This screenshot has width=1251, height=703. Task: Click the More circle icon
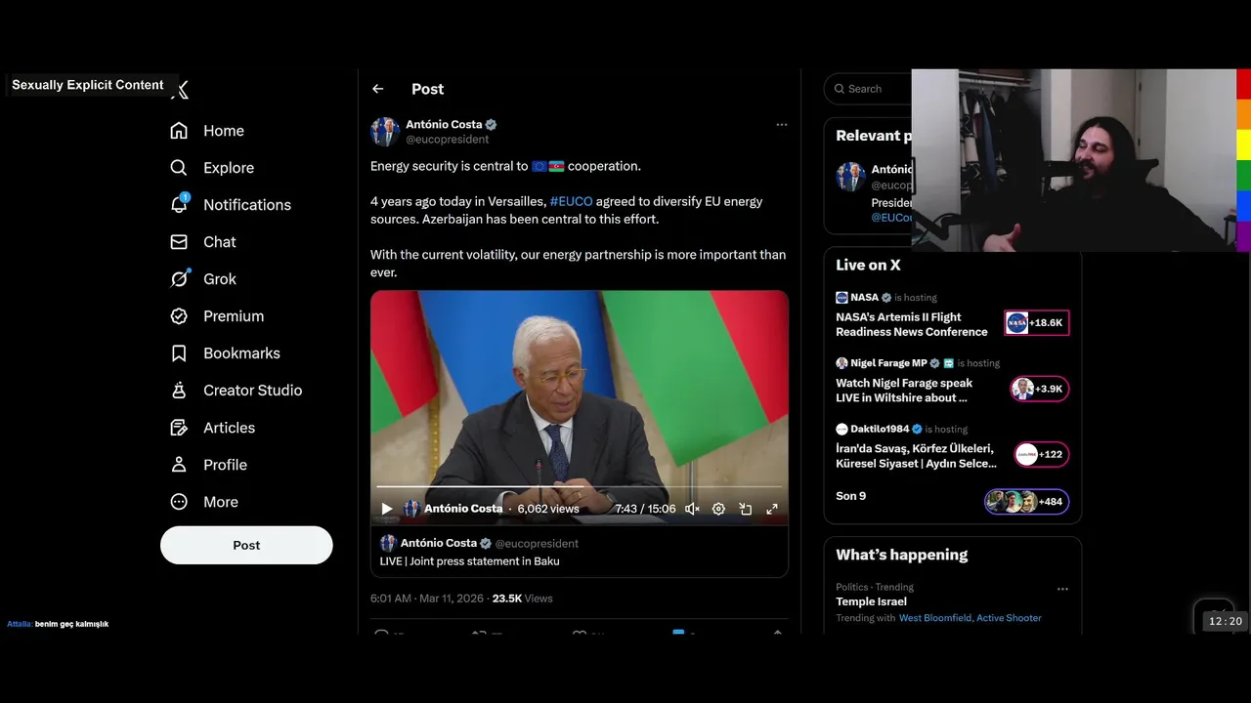pyautogui.click(x=179, y=502)
